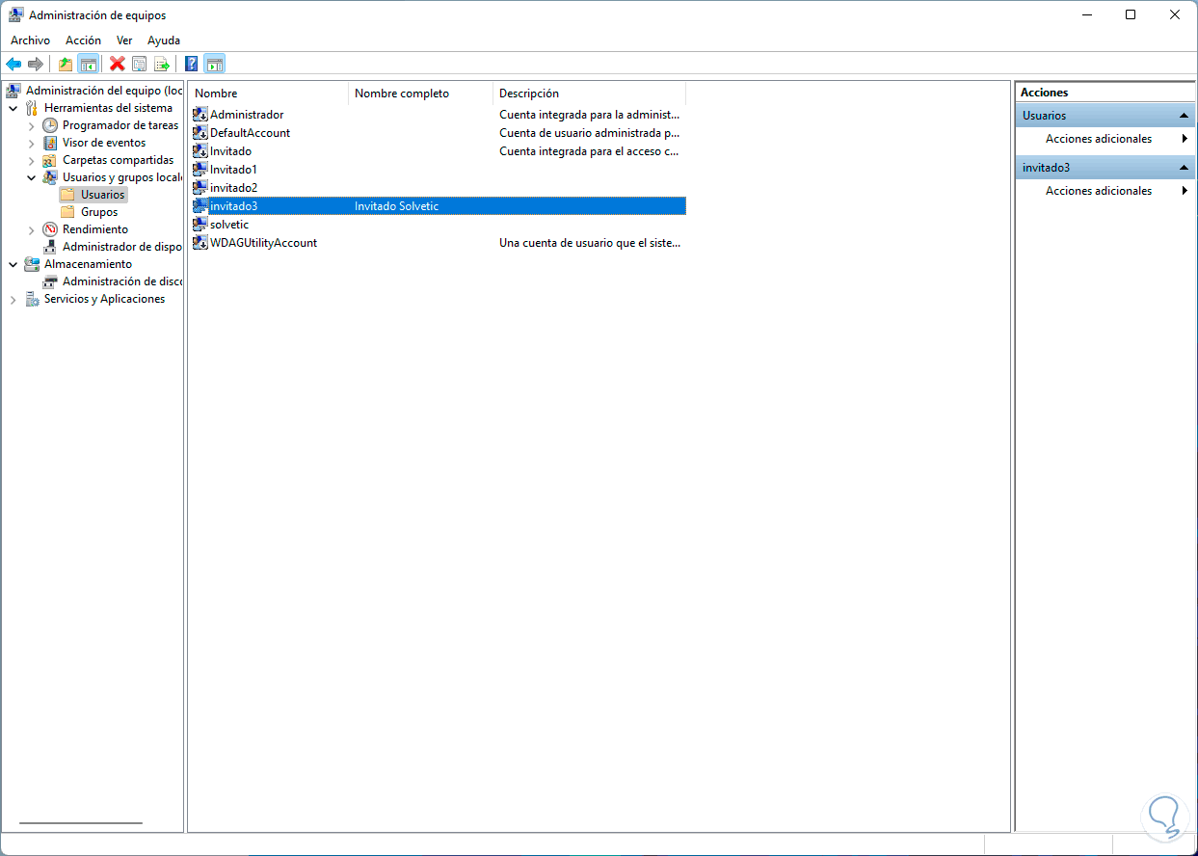Image resolution: width=1198 pixels, height=856 pixels.
Task: Click the Export list toolbar icon
Action: tap(162, 65)
